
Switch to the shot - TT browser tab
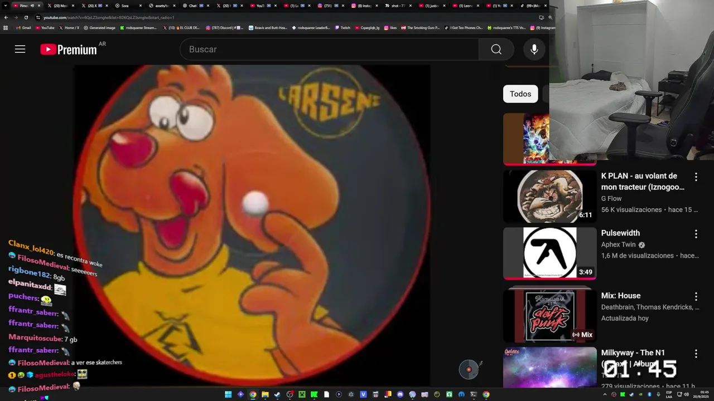pyautogui.click(x=398, y=6)
